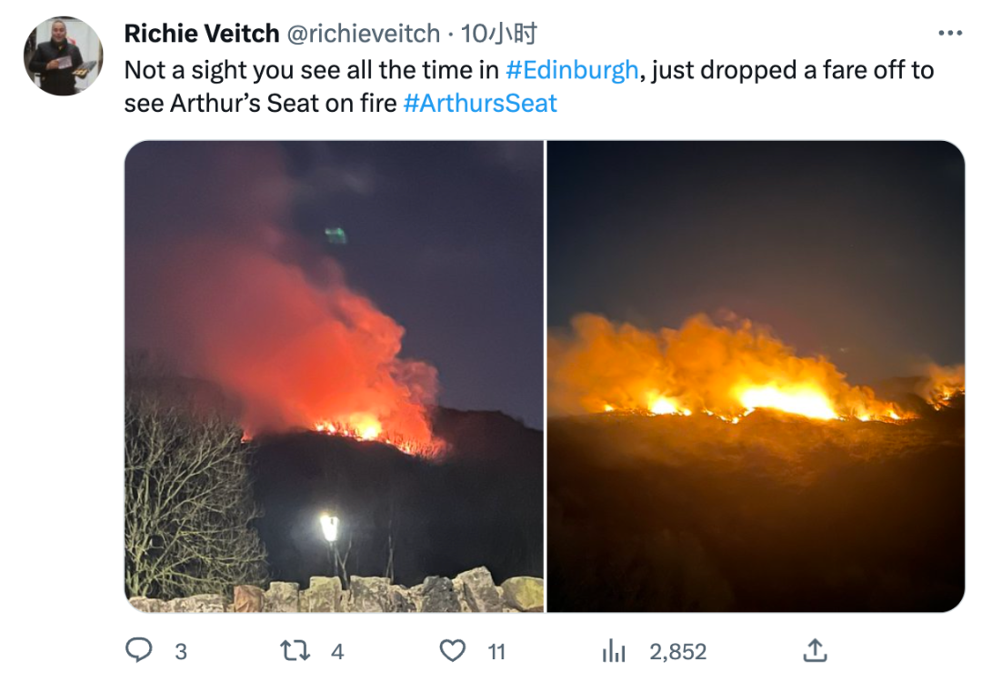The width and height of the screenshot is (982, 682).
Task: Open the 10小时 timestamp link
Action: pyautogui.click(x=499, y=34)
